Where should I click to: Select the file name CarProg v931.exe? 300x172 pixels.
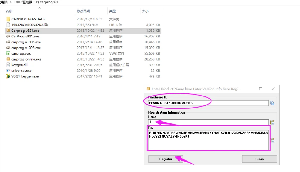point(25,36)
